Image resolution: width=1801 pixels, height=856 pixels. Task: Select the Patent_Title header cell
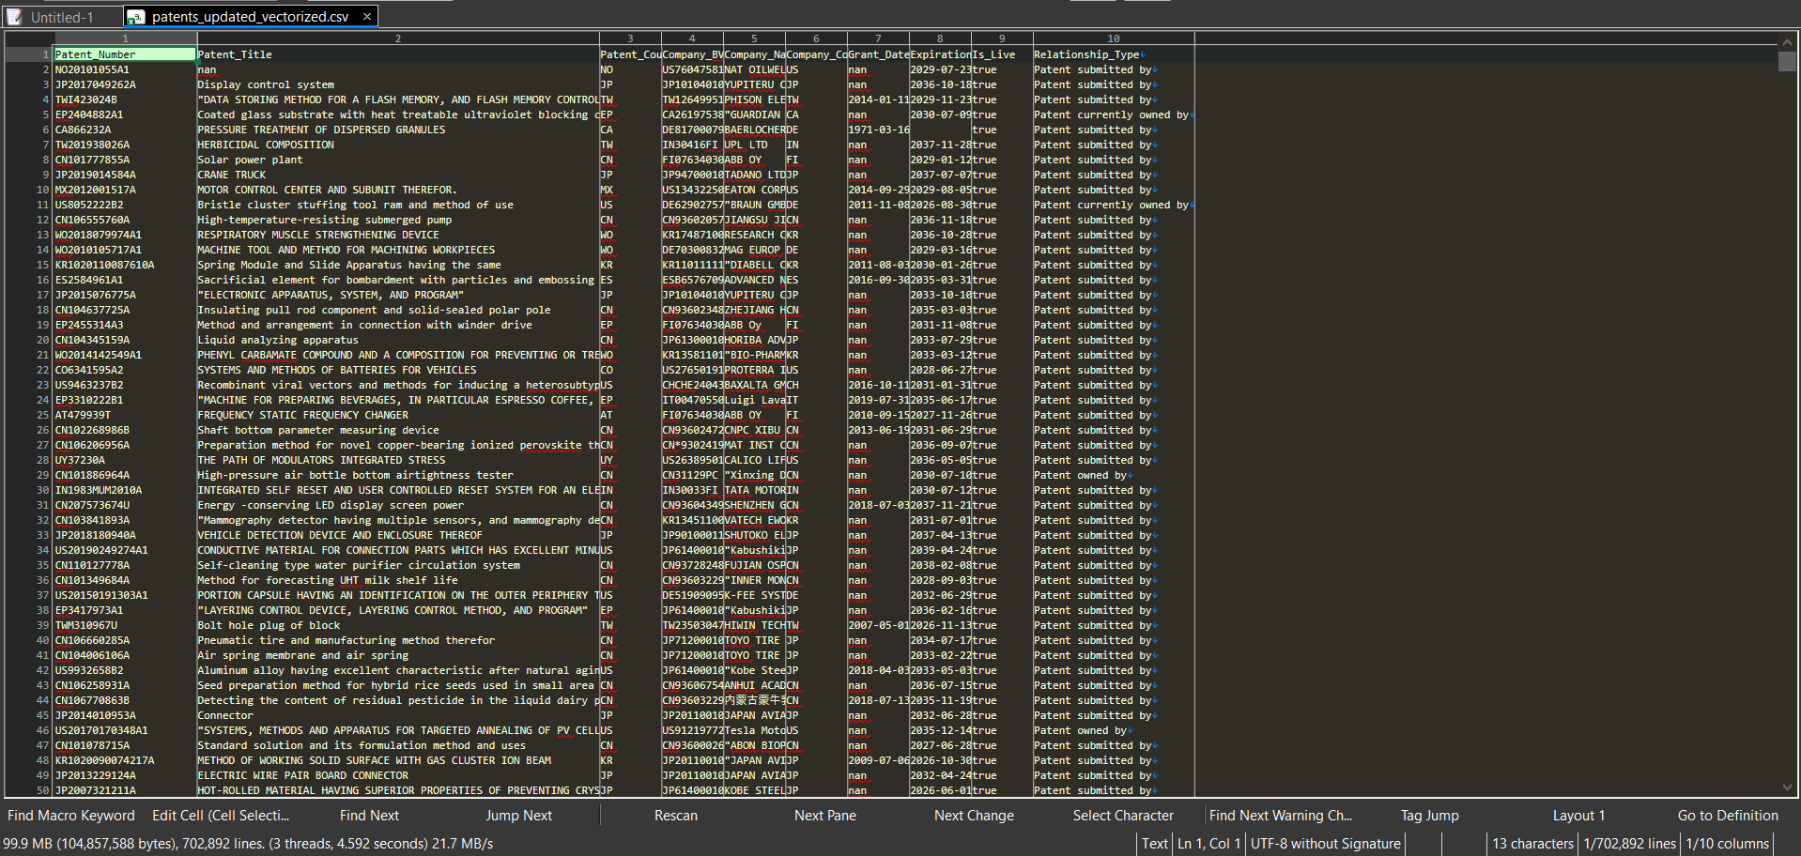click(398, 54)
